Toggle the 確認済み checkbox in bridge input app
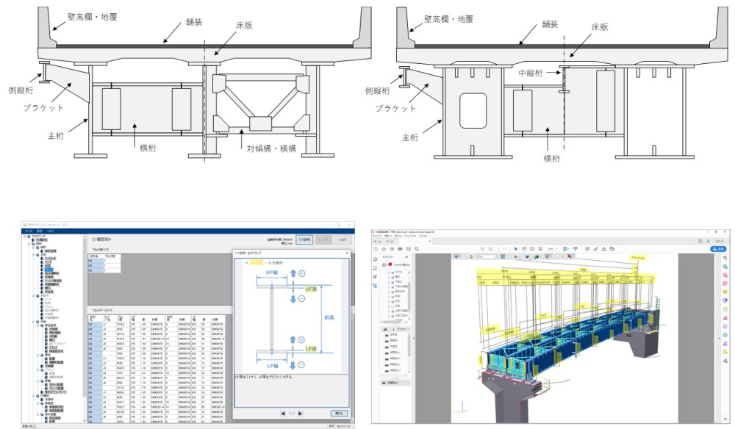Viewport: 735px width, 429px height. [94, 239]
